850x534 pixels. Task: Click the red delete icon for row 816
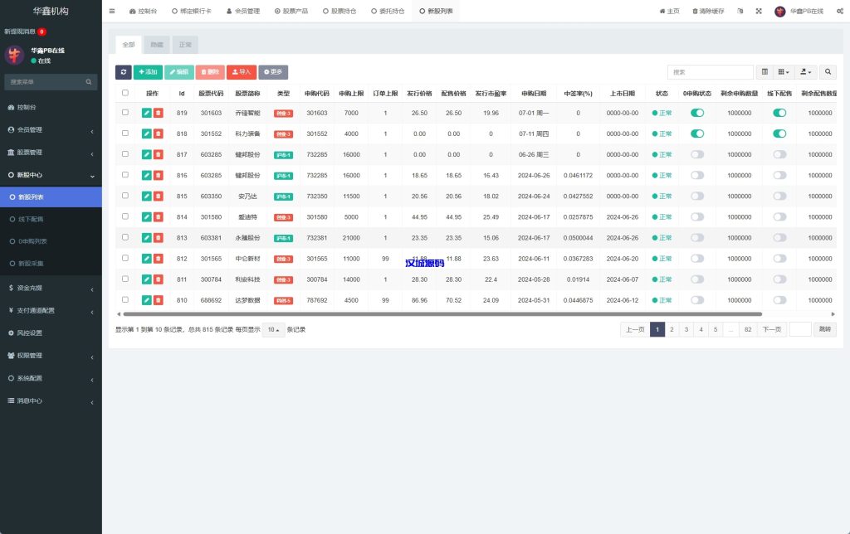pyautogui.click(x=159, y=175)
